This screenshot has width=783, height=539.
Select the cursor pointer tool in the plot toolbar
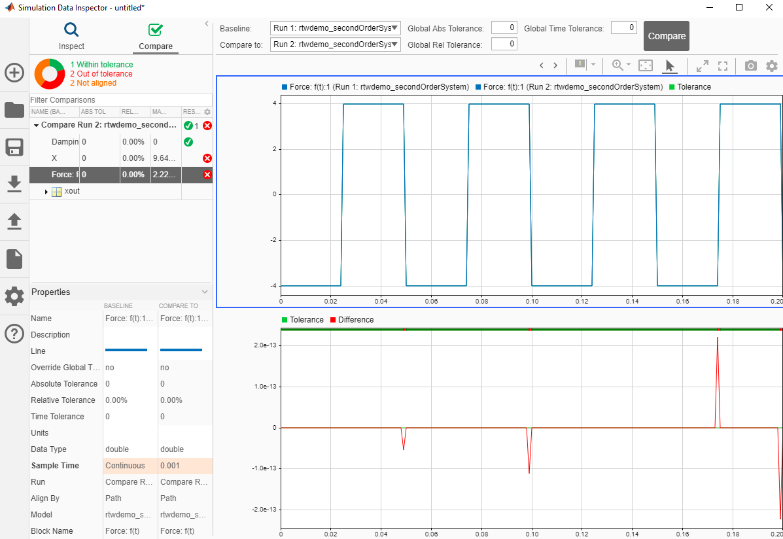[670, 65]
